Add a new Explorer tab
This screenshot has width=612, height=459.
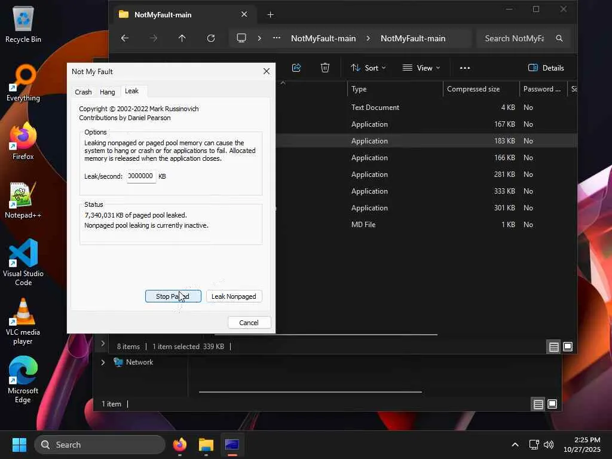(x=270, y=15)
